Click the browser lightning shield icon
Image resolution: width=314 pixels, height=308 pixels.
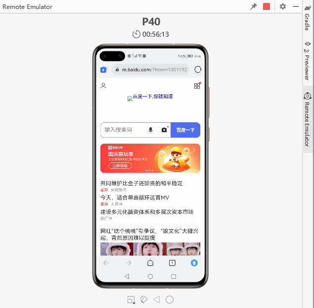103,70
